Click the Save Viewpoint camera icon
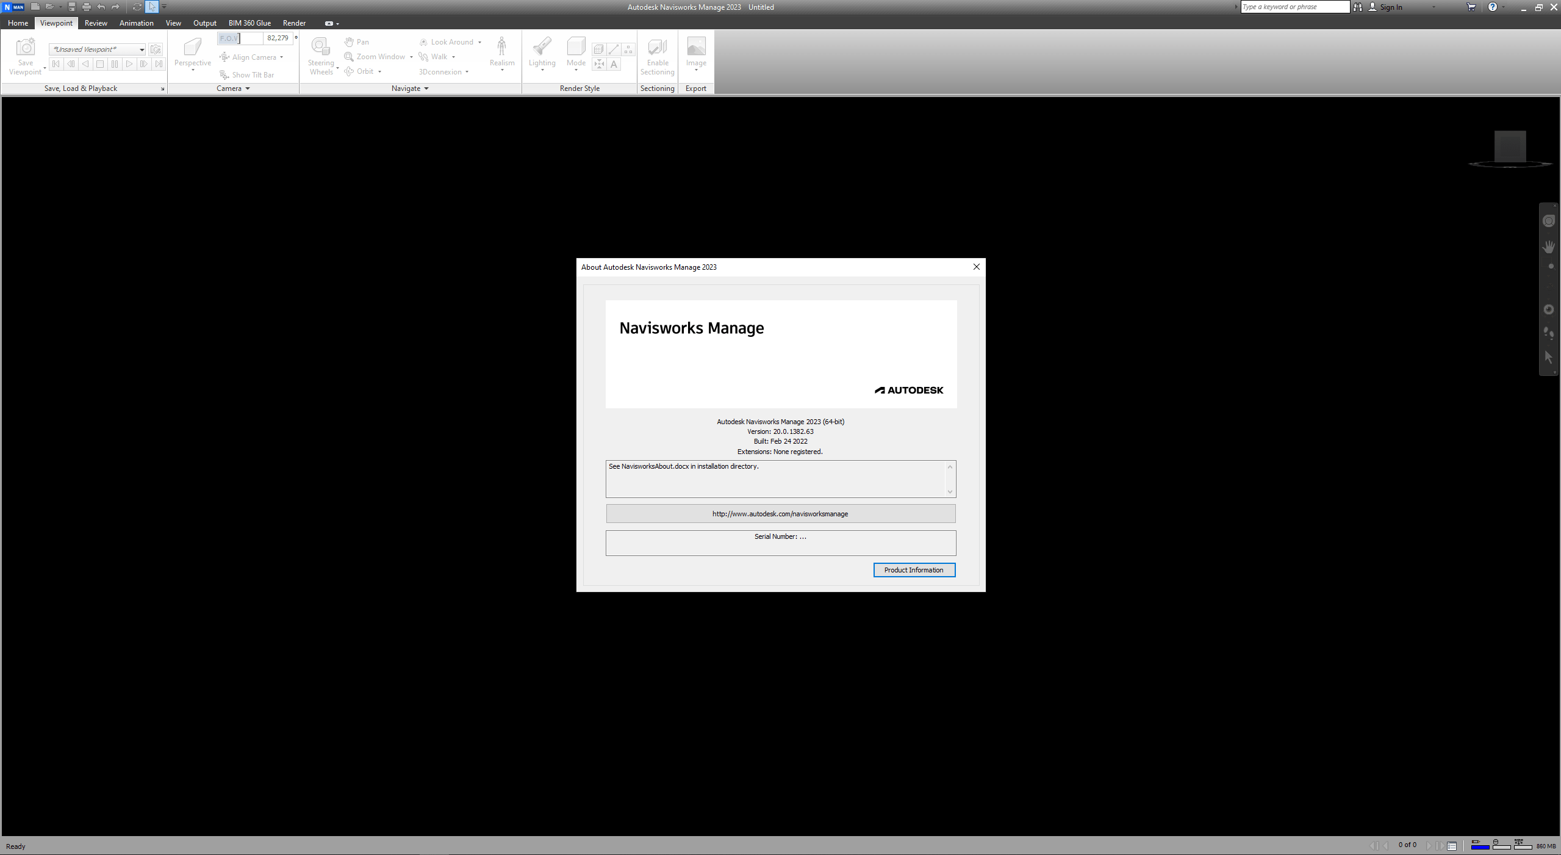Screen dimensions: 1561x855 point(26,48)
